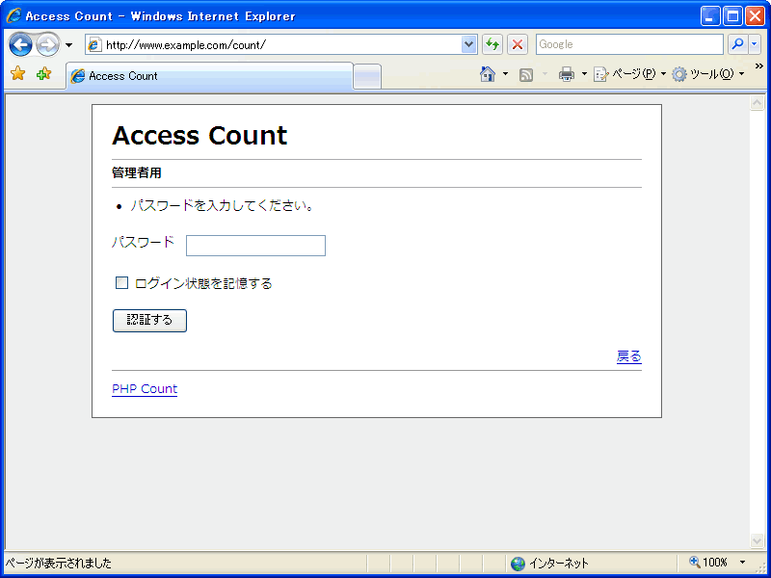Select the Access Count tab
Image resolution: width=771 pixels, height=578 pixels.
tap(209, 76)
